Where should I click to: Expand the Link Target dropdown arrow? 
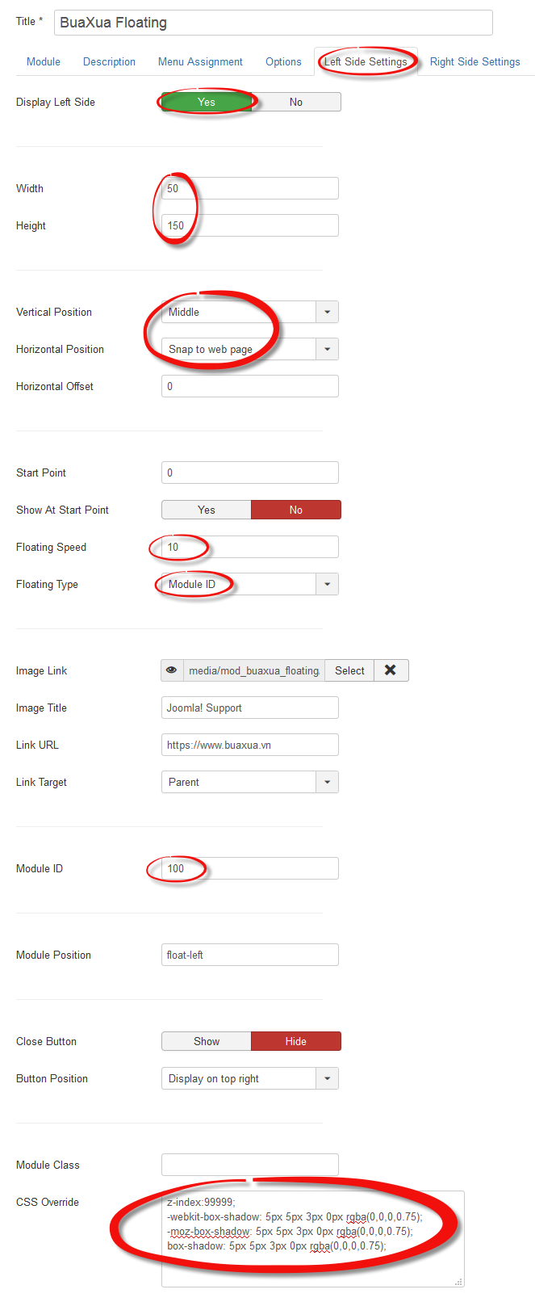(327, 782)
